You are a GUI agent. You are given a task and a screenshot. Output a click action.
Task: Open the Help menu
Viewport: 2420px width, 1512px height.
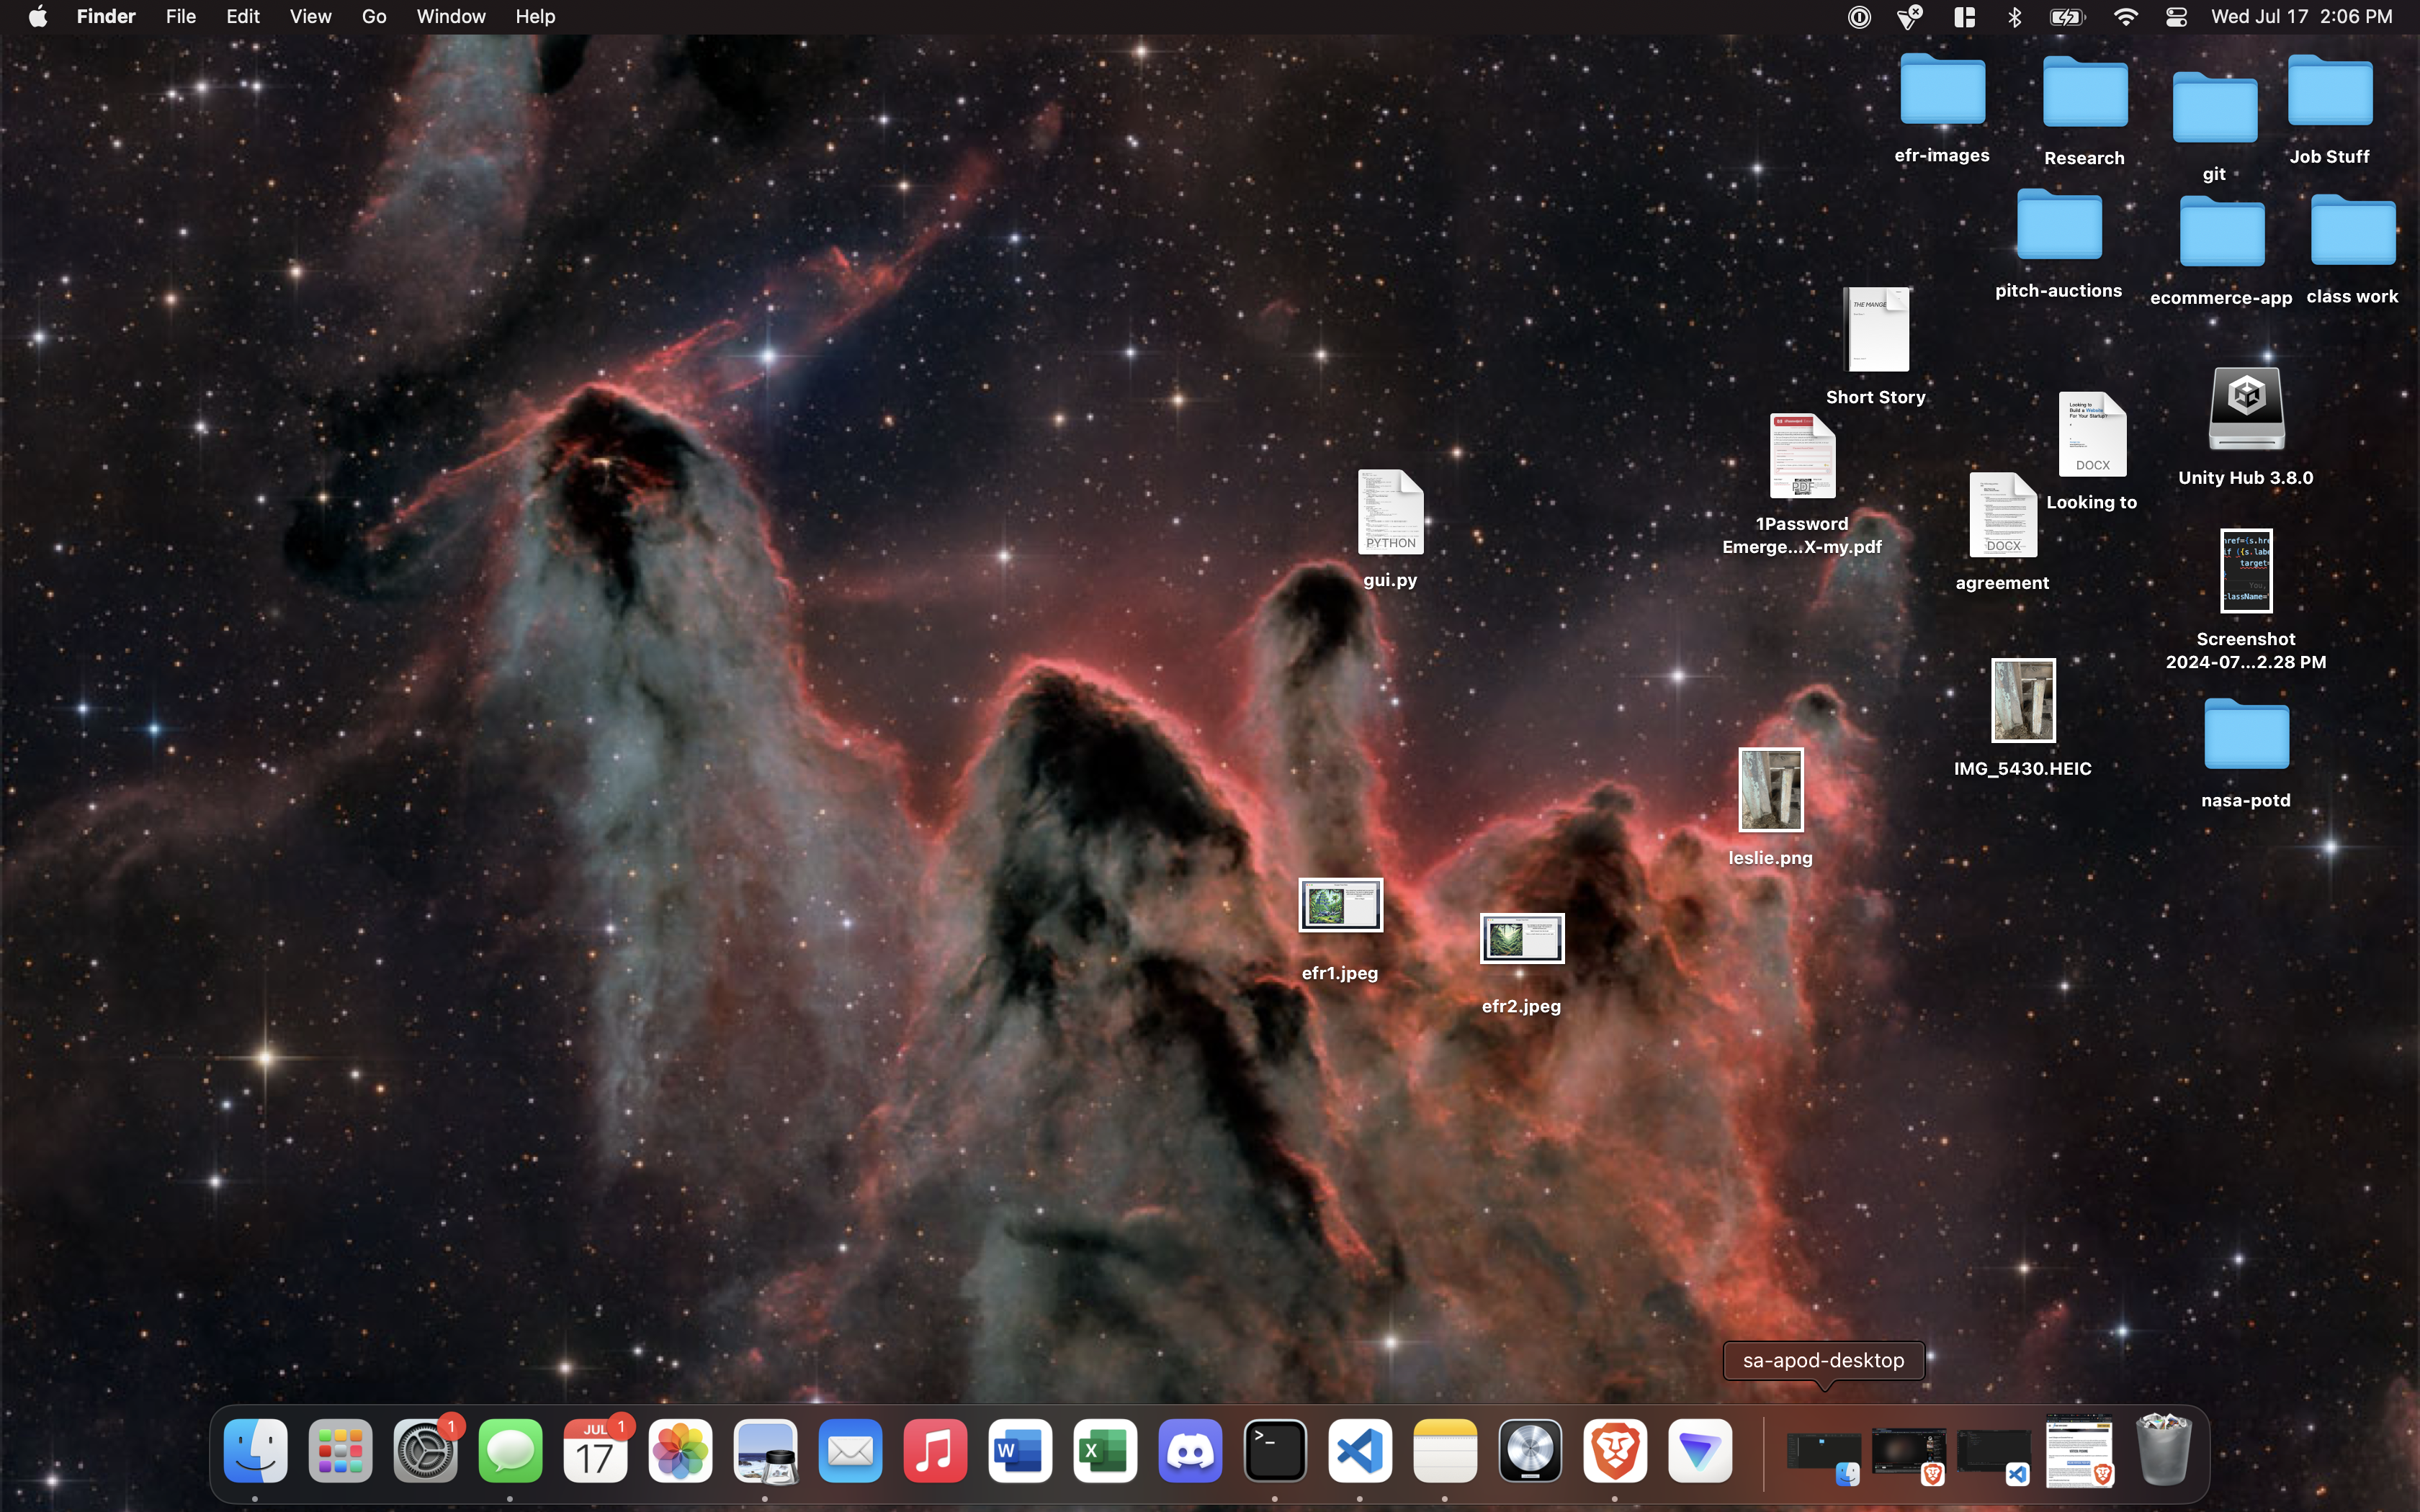tap(535, 17)
